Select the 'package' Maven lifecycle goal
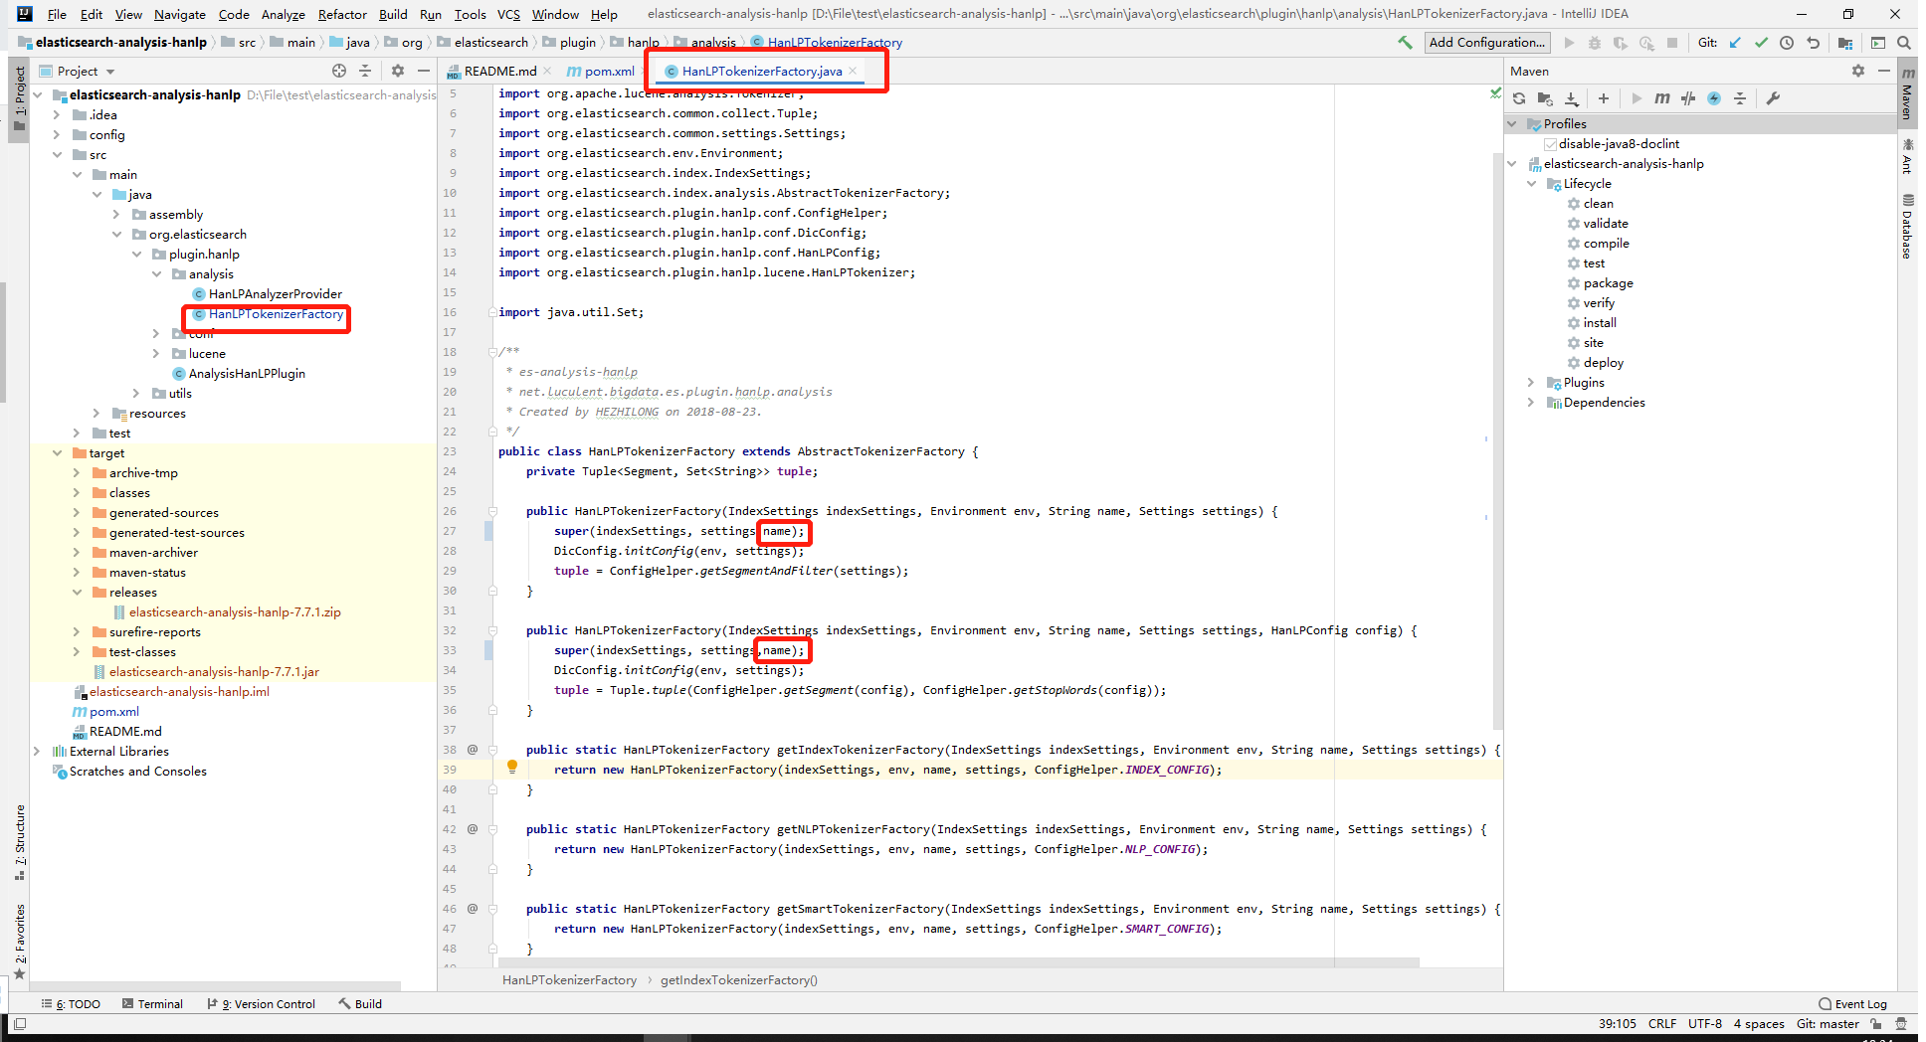The image size is (1926, 1042). pos(1608,283)
